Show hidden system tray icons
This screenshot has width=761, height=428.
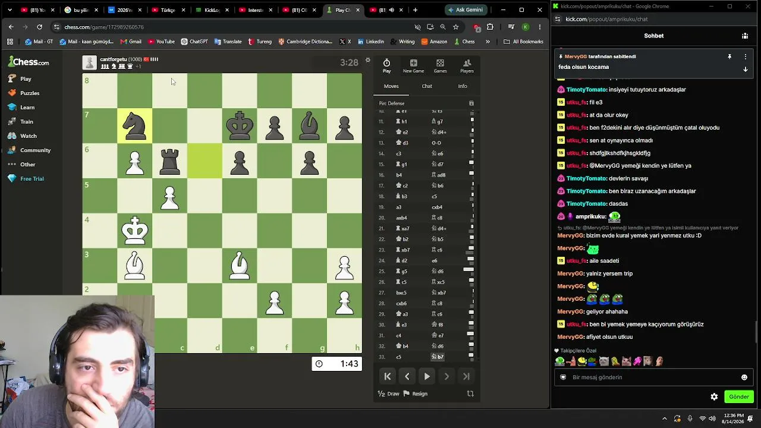point(664,418)
